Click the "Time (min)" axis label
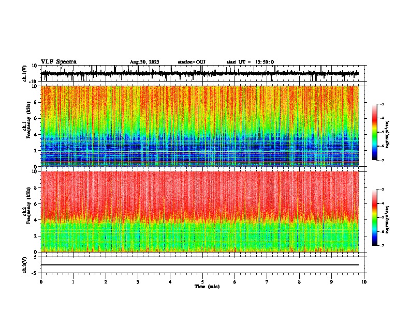The width and height of the screenshot is (410, 316). [x=207, y=287]
